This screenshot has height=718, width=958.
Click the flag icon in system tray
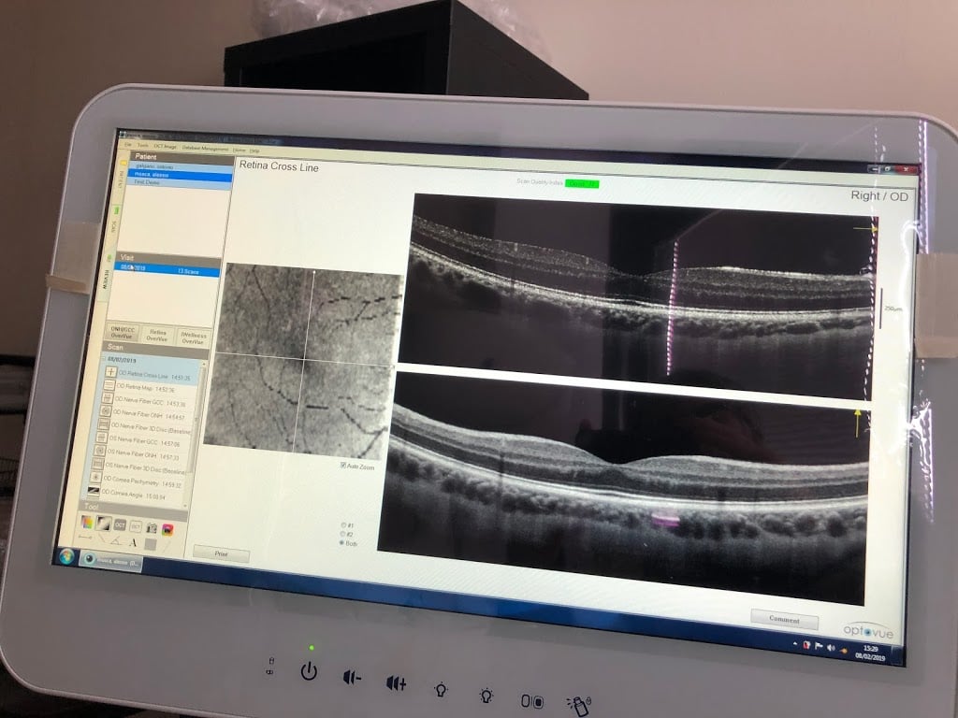(x=819, y=646)
